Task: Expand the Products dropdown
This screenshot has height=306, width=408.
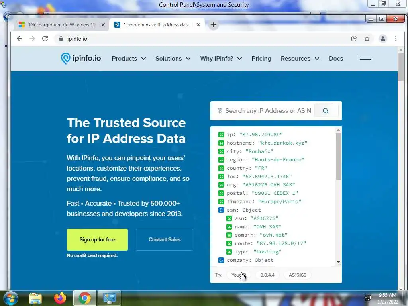Action: tap(129, 58)
